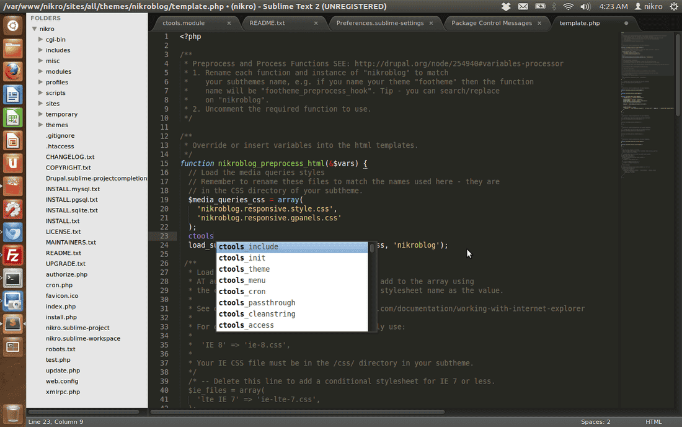Image resolution: width=682 pixels, height=427 pixels.
Task: Launch Firefox from the dock
Action: coord(12,71)
